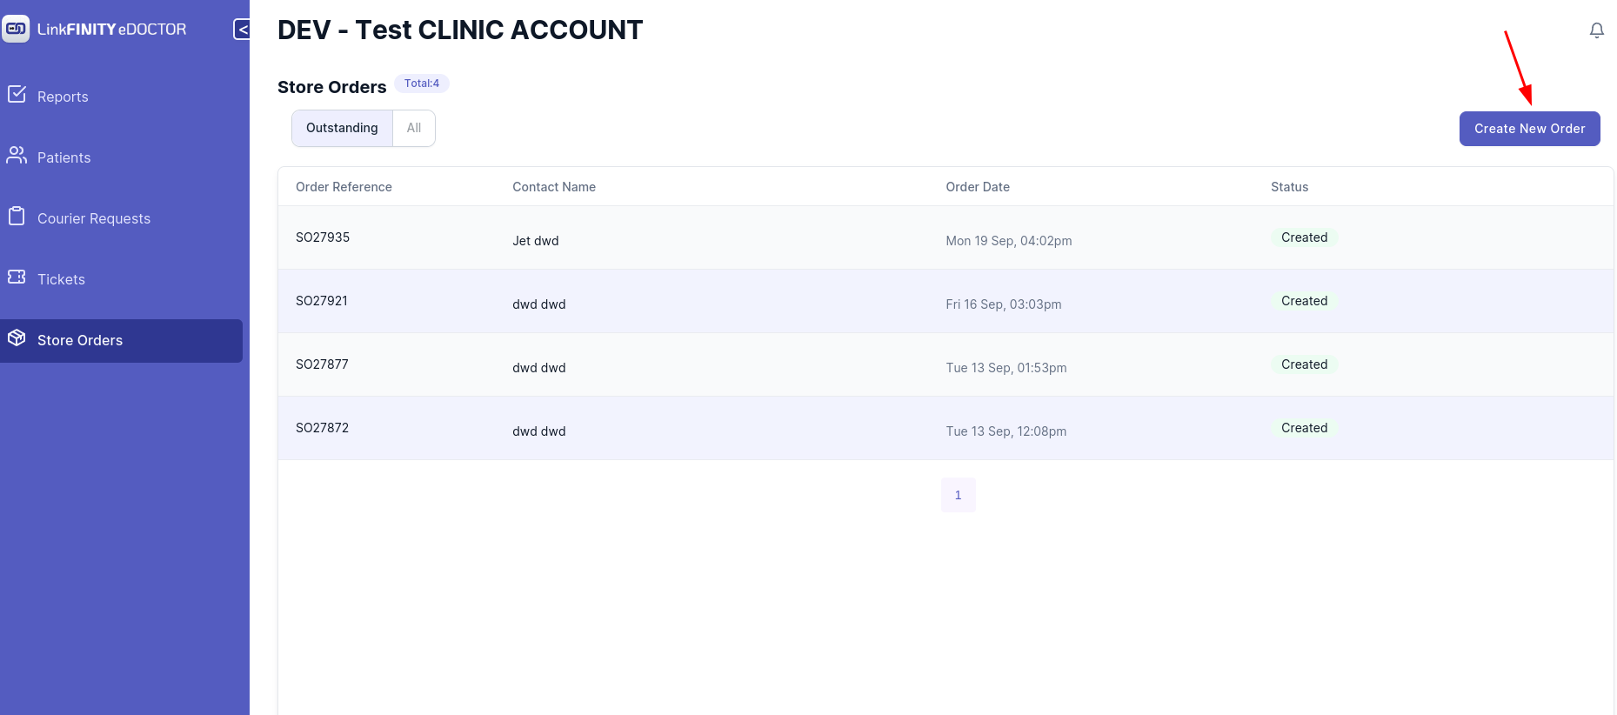Image resolution: width=1617 pixels, height=715 pixels.
Task: Open order SO27877
Action: click(322, 364)
